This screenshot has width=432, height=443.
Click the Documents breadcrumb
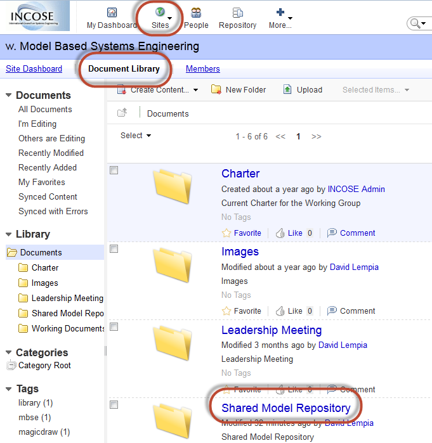coord(167,113)
